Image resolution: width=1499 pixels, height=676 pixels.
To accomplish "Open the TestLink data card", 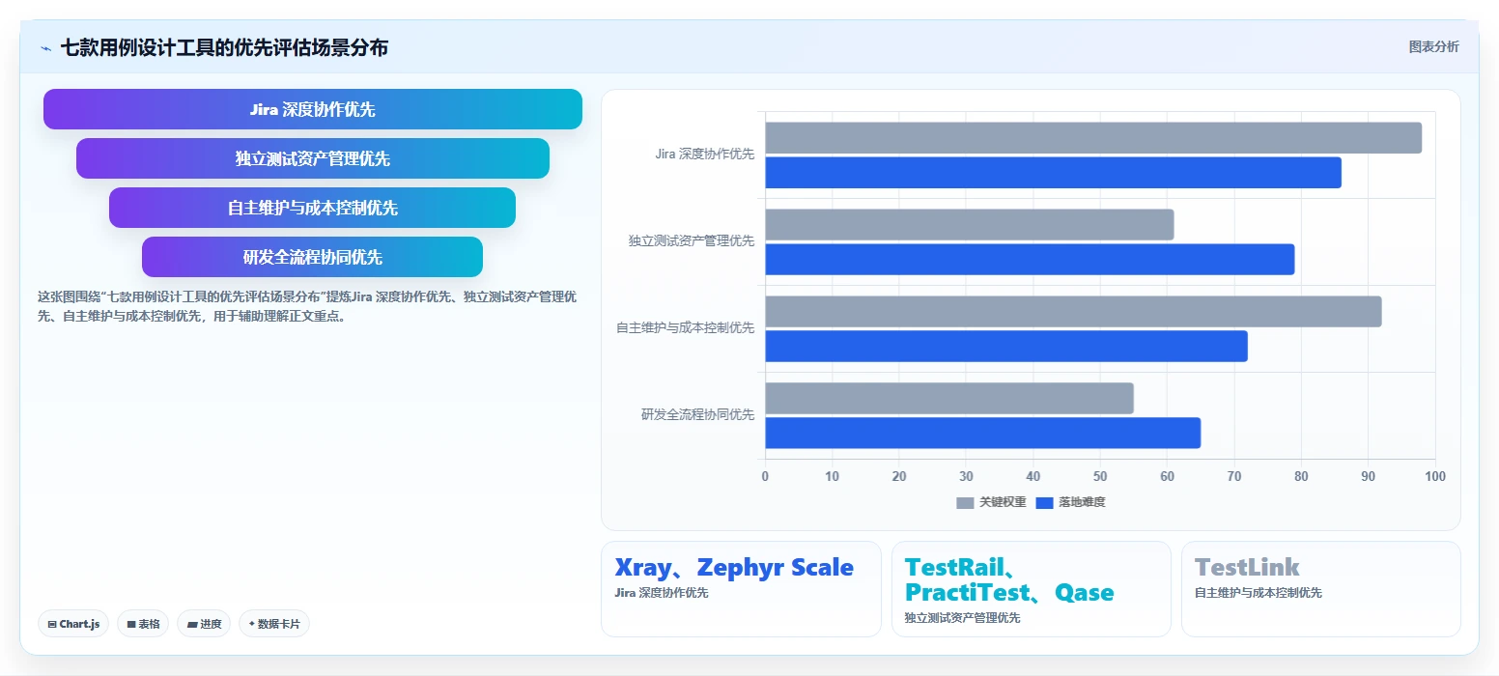I will (1320, 589).
